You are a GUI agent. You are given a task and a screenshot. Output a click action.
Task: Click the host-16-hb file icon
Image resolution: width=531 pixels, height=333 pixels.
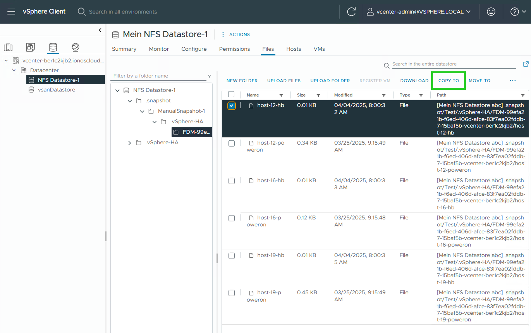[251, 181]
